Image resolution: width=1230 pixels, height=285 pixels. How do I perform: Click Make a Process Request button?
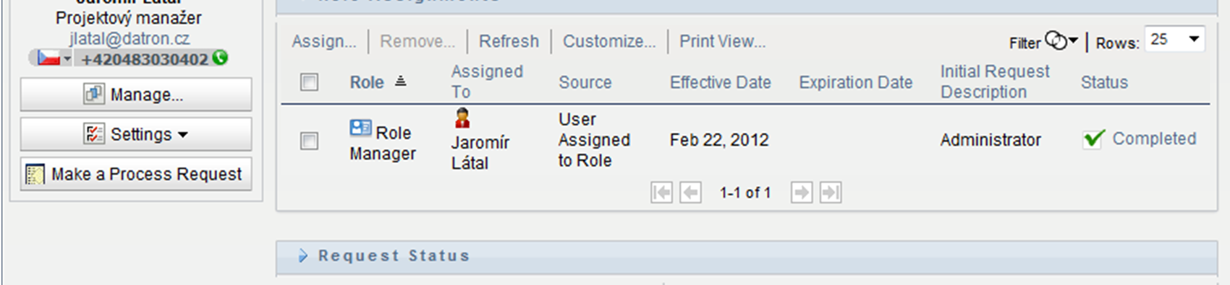(136, 174)
